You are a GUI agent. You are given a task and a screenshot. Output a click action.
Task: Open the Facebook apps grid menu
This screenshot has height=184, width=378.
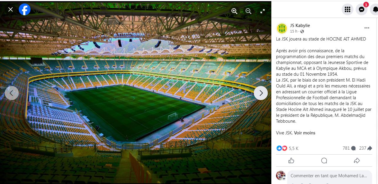coord(348,9)
